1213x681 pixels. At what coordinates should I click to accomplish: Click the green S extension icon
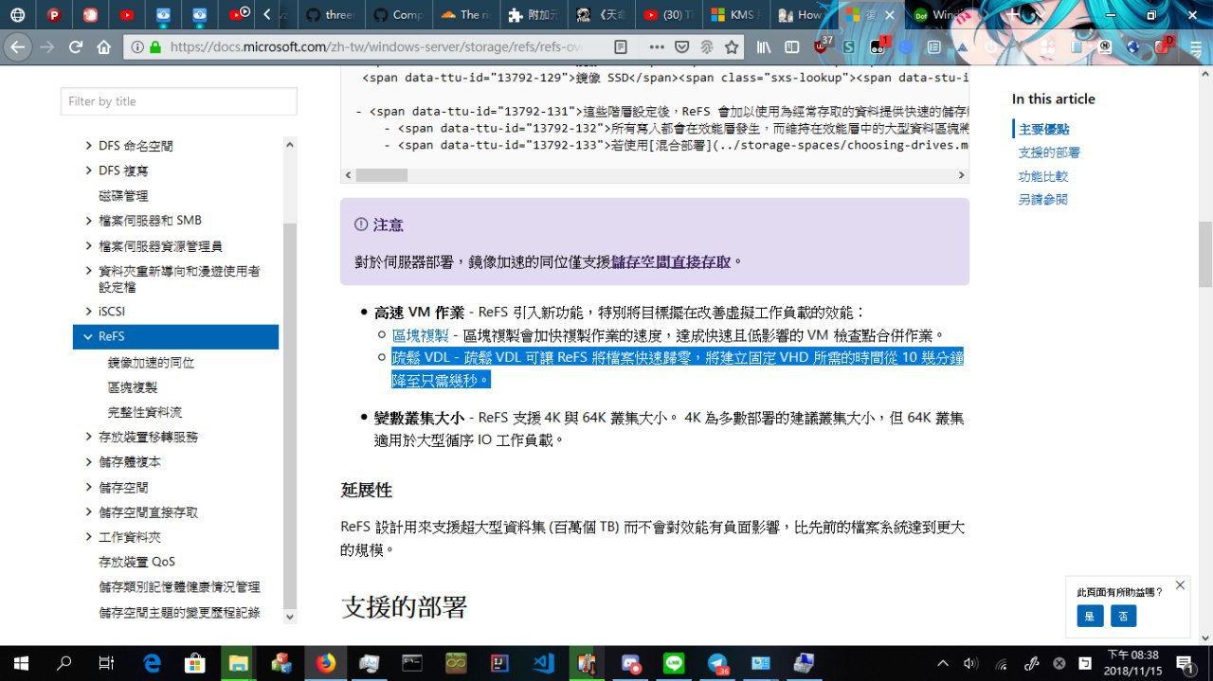click(x=849, y=46)
